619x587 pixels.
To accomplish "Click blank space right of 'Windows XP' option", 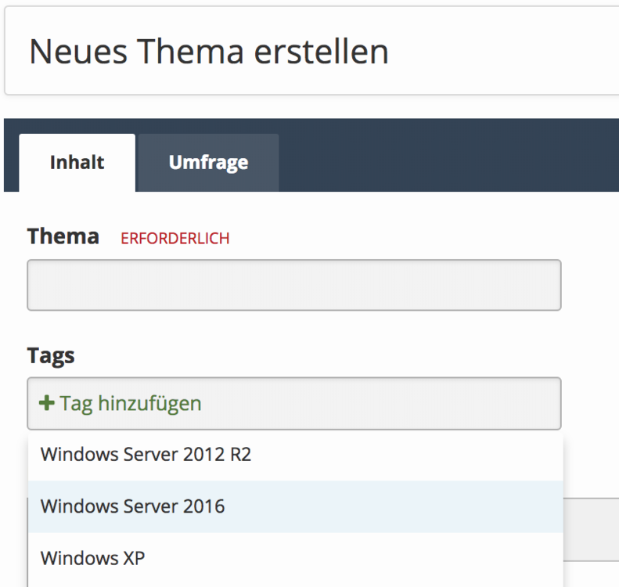I will 391,558.
